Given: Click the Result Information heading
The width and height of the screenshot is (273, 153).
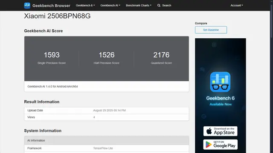Looking at the screenshot, I should coord(42,102).
